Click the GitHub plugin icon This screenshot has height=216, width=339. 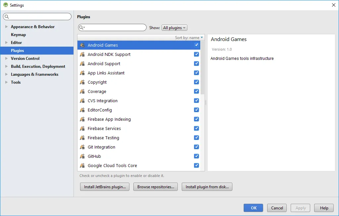point(82,156)
